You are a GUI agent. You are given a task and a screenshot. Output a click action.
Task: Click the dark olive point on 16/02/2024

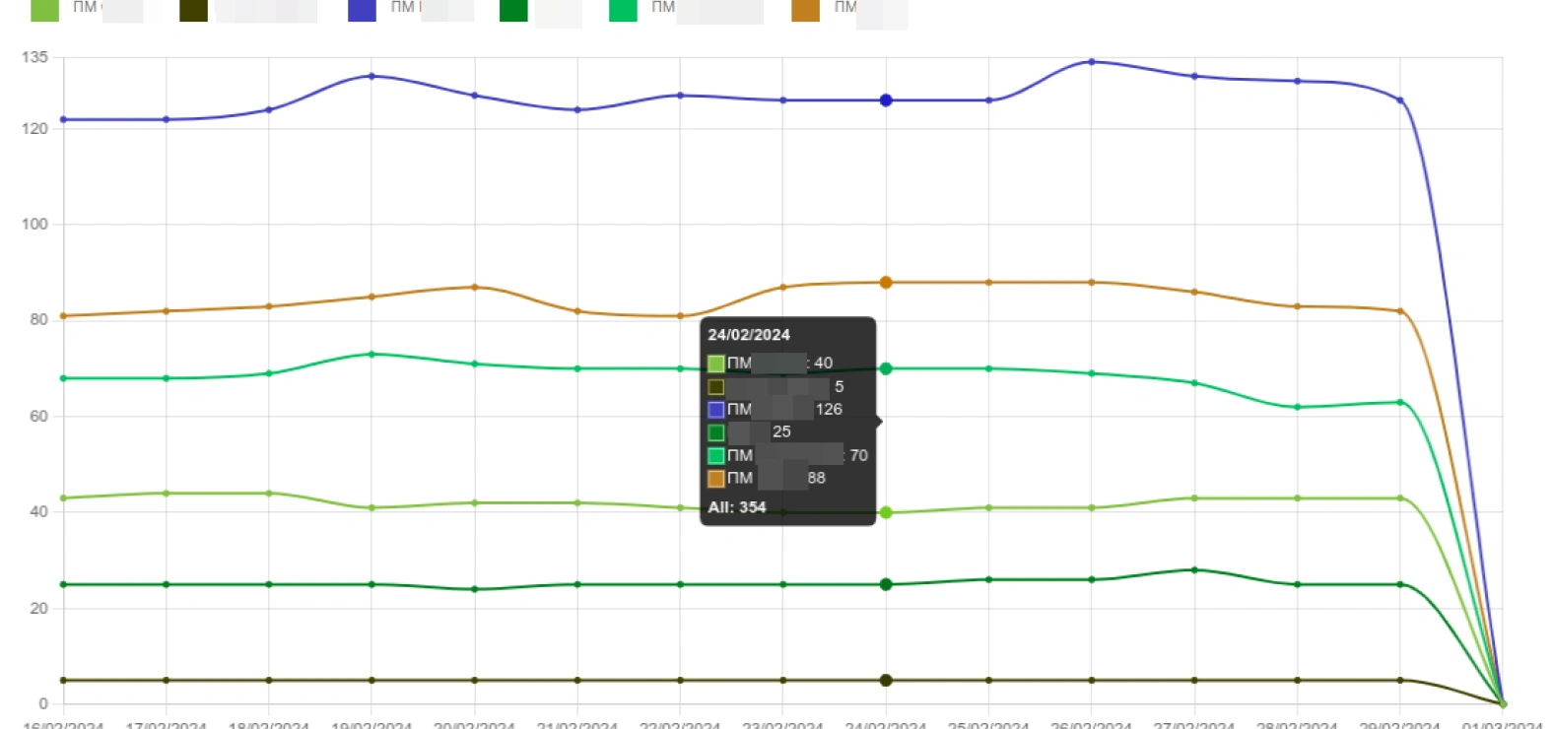[x=64, y=680]
